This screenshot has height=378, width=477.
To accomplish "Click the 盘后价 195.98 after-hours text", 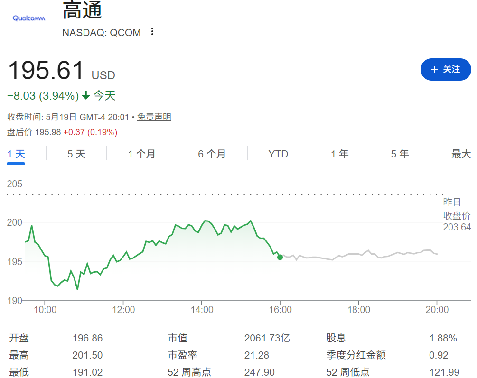I will [34, 132].
